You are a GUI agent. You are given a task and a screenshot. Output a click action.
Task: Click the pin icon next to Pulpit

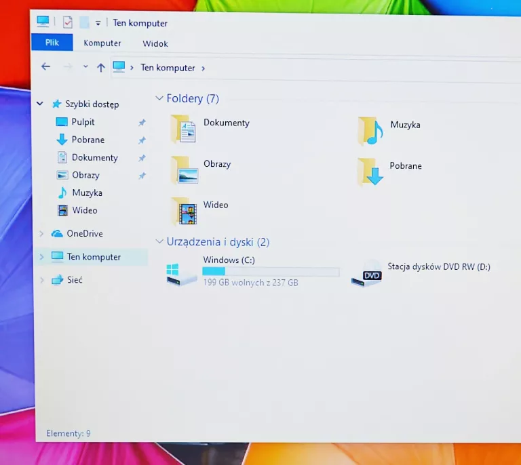[x=142, y=123]
